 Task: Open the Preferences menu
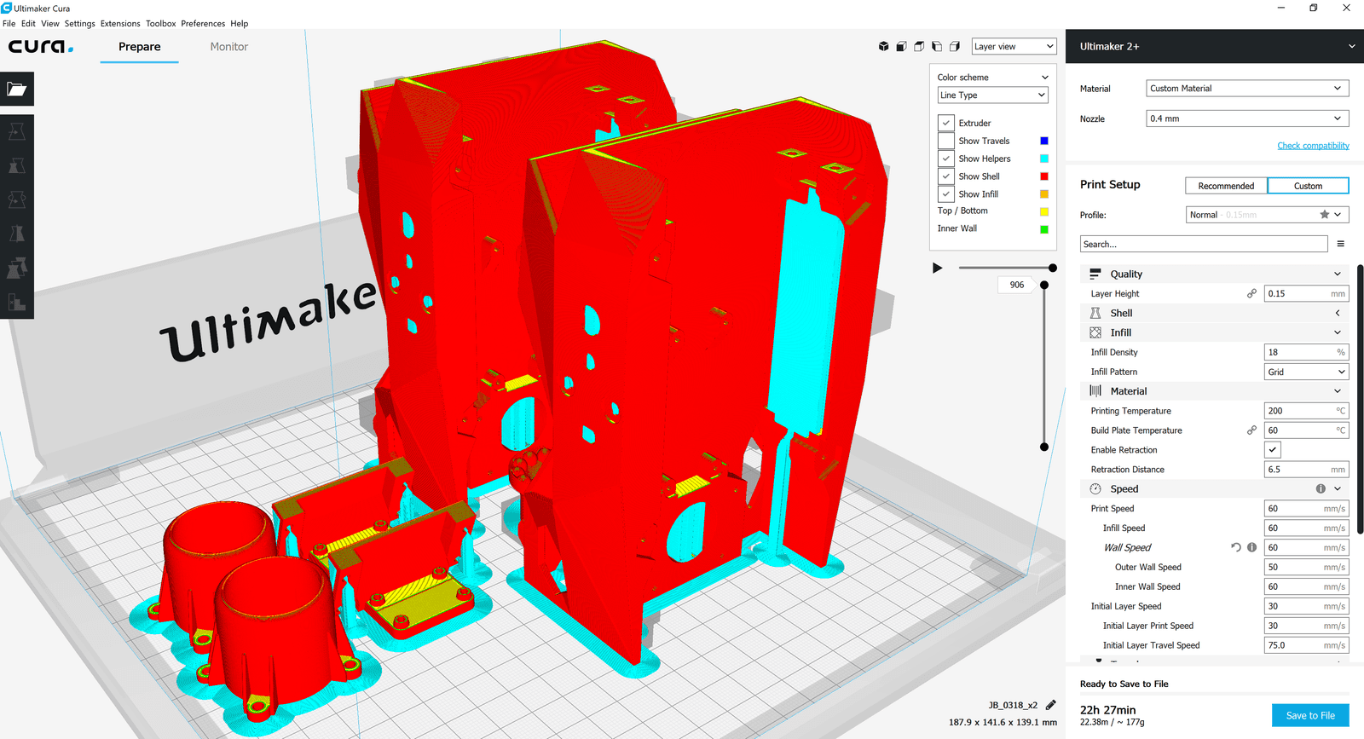click(203, 24)
